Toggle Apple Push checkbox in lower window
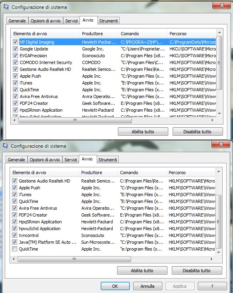 tap(14, 188)
